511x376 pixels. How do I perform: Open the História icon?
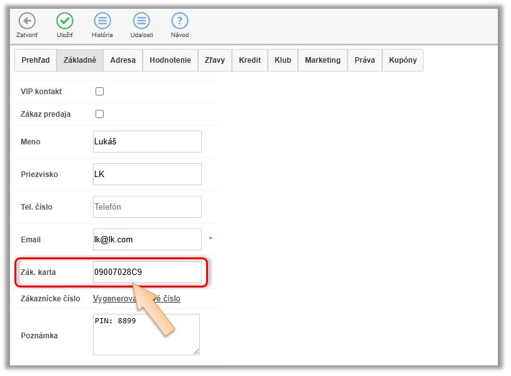(x=102, y=21)
